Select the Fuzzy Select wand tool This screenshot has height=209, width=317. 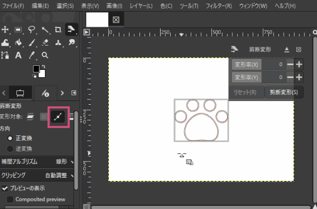click(45, 30)
